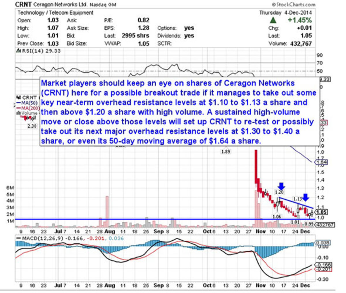Click the MACD histogram value 0.036 in the title

[x=116, y=239]
